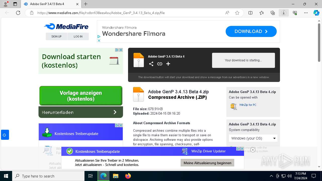This screenshot has height=181, width=322.
Task: Click the plus icon to save file
Action: click(x=168, y=64)
